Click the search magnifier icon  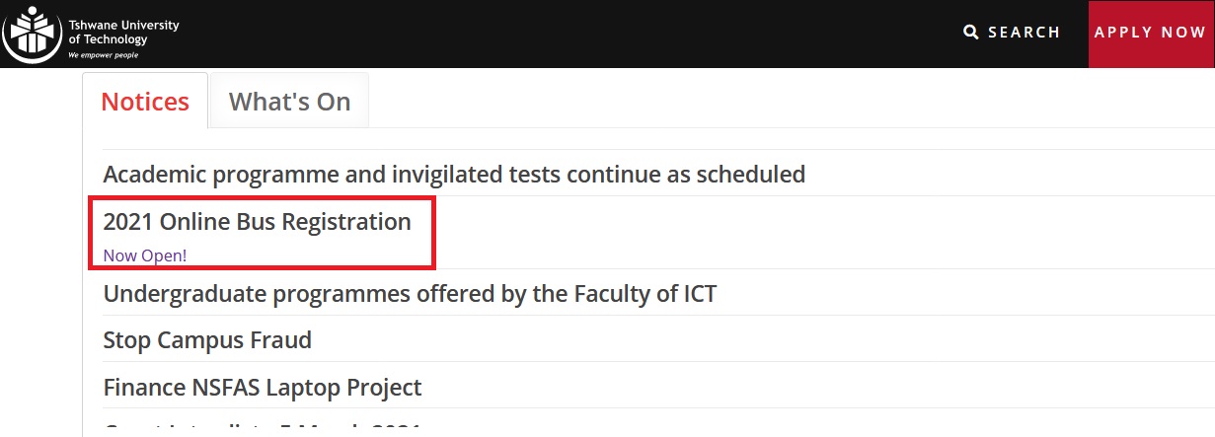tap(971, 33)
